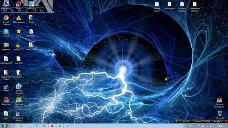
Task: Stop the Bandicam recording
Action: pyautogui.click(x=226, y=122)
